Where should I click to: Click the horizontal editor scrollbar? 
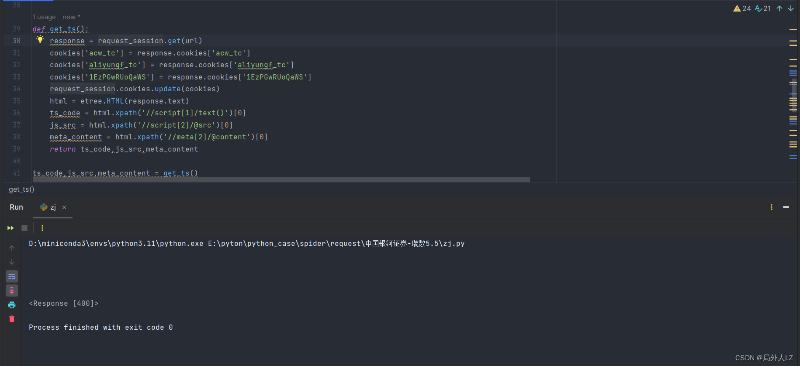click(x=281, y=180)
